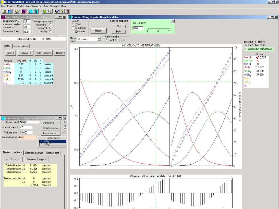Open the Show curve dropdown
Screen dimensions: 279x209
click(99, 39)
